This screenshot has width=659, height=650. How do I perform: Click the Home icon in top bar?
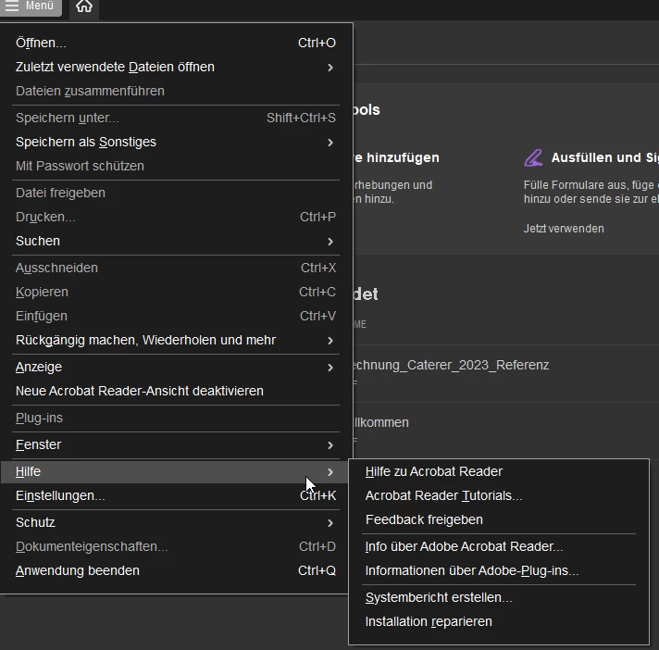[84, 6]
